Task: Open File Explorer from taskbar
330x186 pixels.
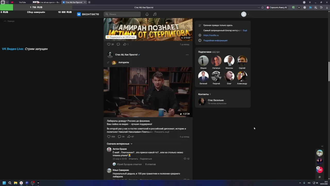Action: (x=15, y=183)
